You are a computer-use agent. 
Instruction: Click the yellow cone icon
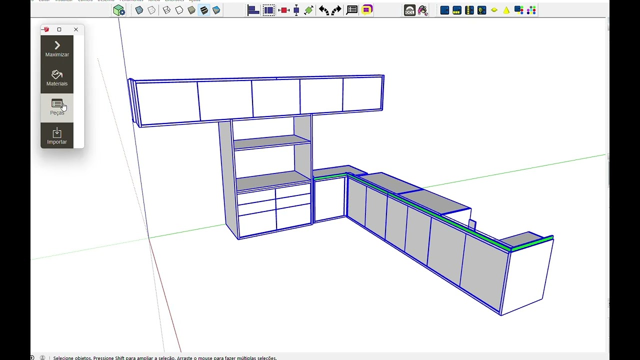tap(506, 10)
